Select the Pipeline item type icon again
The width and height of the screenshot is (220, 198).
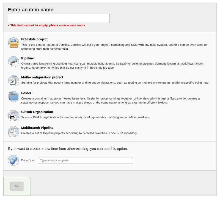coord(13,62)
